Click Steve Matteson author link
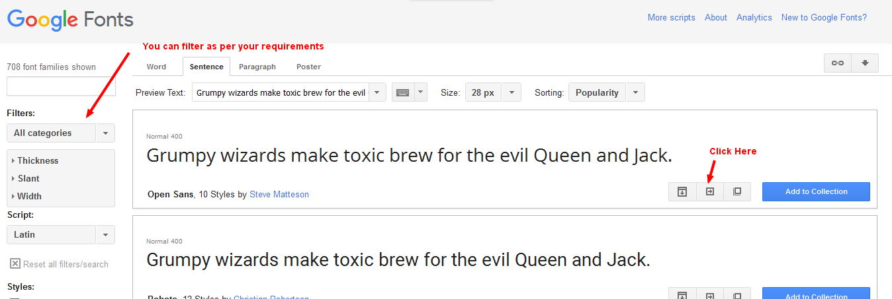The width and height of the screenshot is (892, 299). 279,194
